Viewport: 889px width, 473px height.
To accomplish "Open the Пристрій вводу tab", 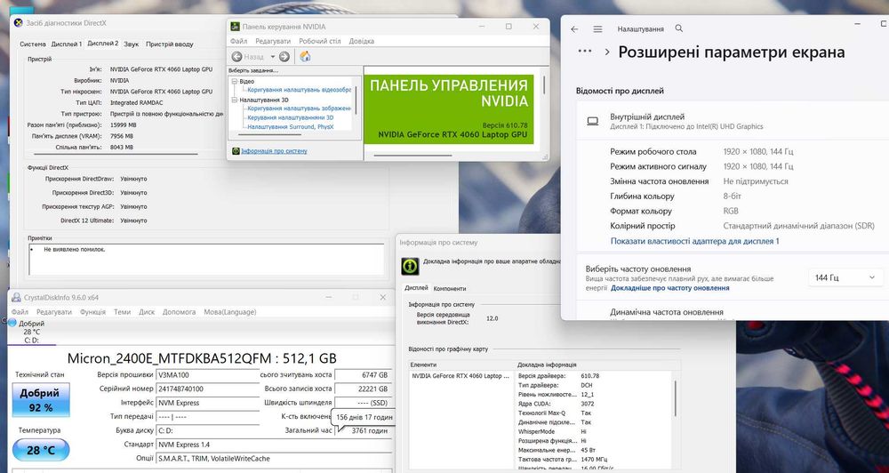I will pyautogui.click(x=170, y=44).
